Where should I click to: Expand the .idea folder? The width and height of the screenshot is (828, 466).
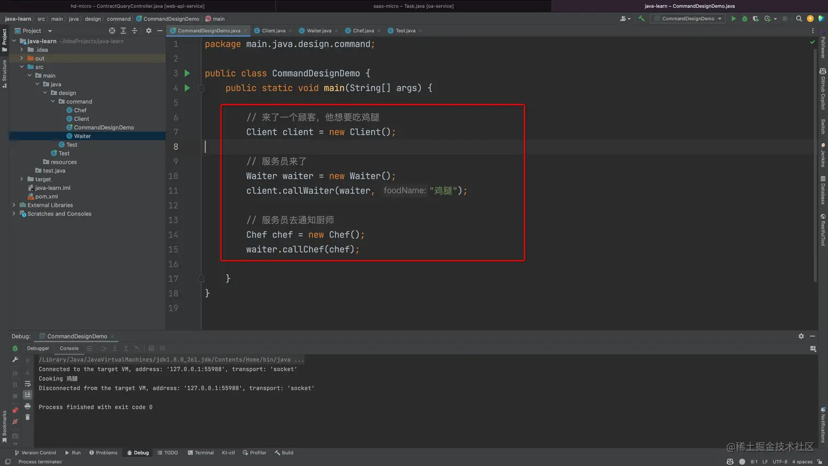(x=22, y=50)
